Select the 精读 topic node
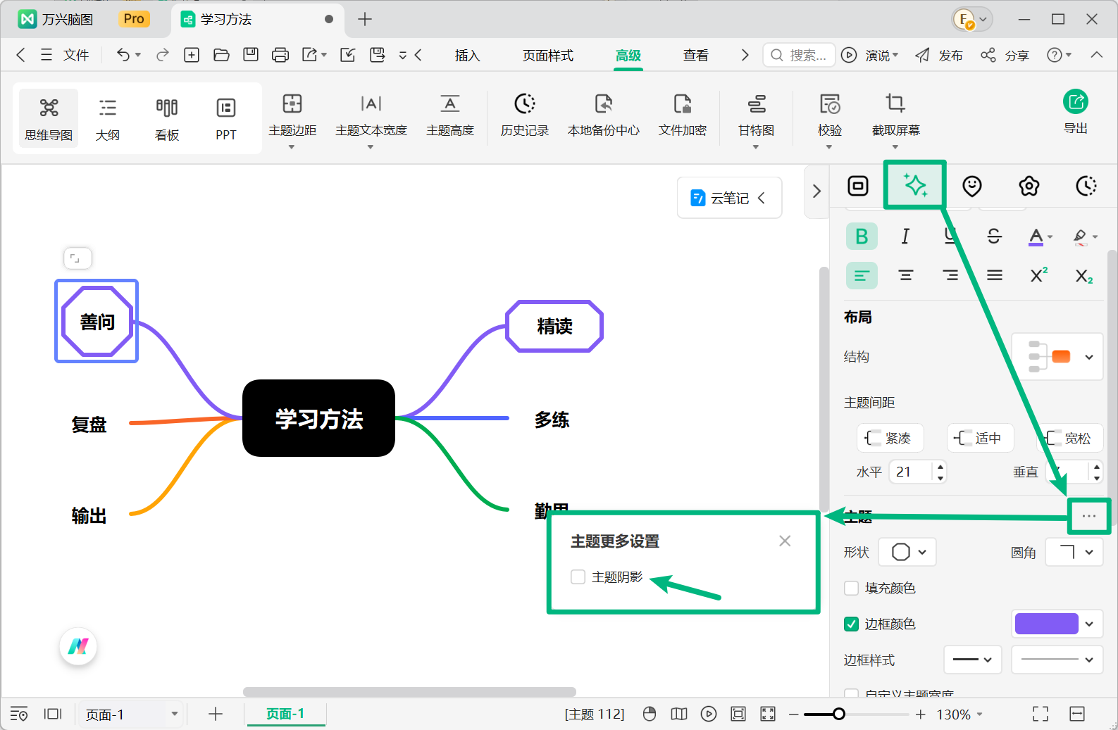Viewport: 1118px width, 730px height. 554,326
